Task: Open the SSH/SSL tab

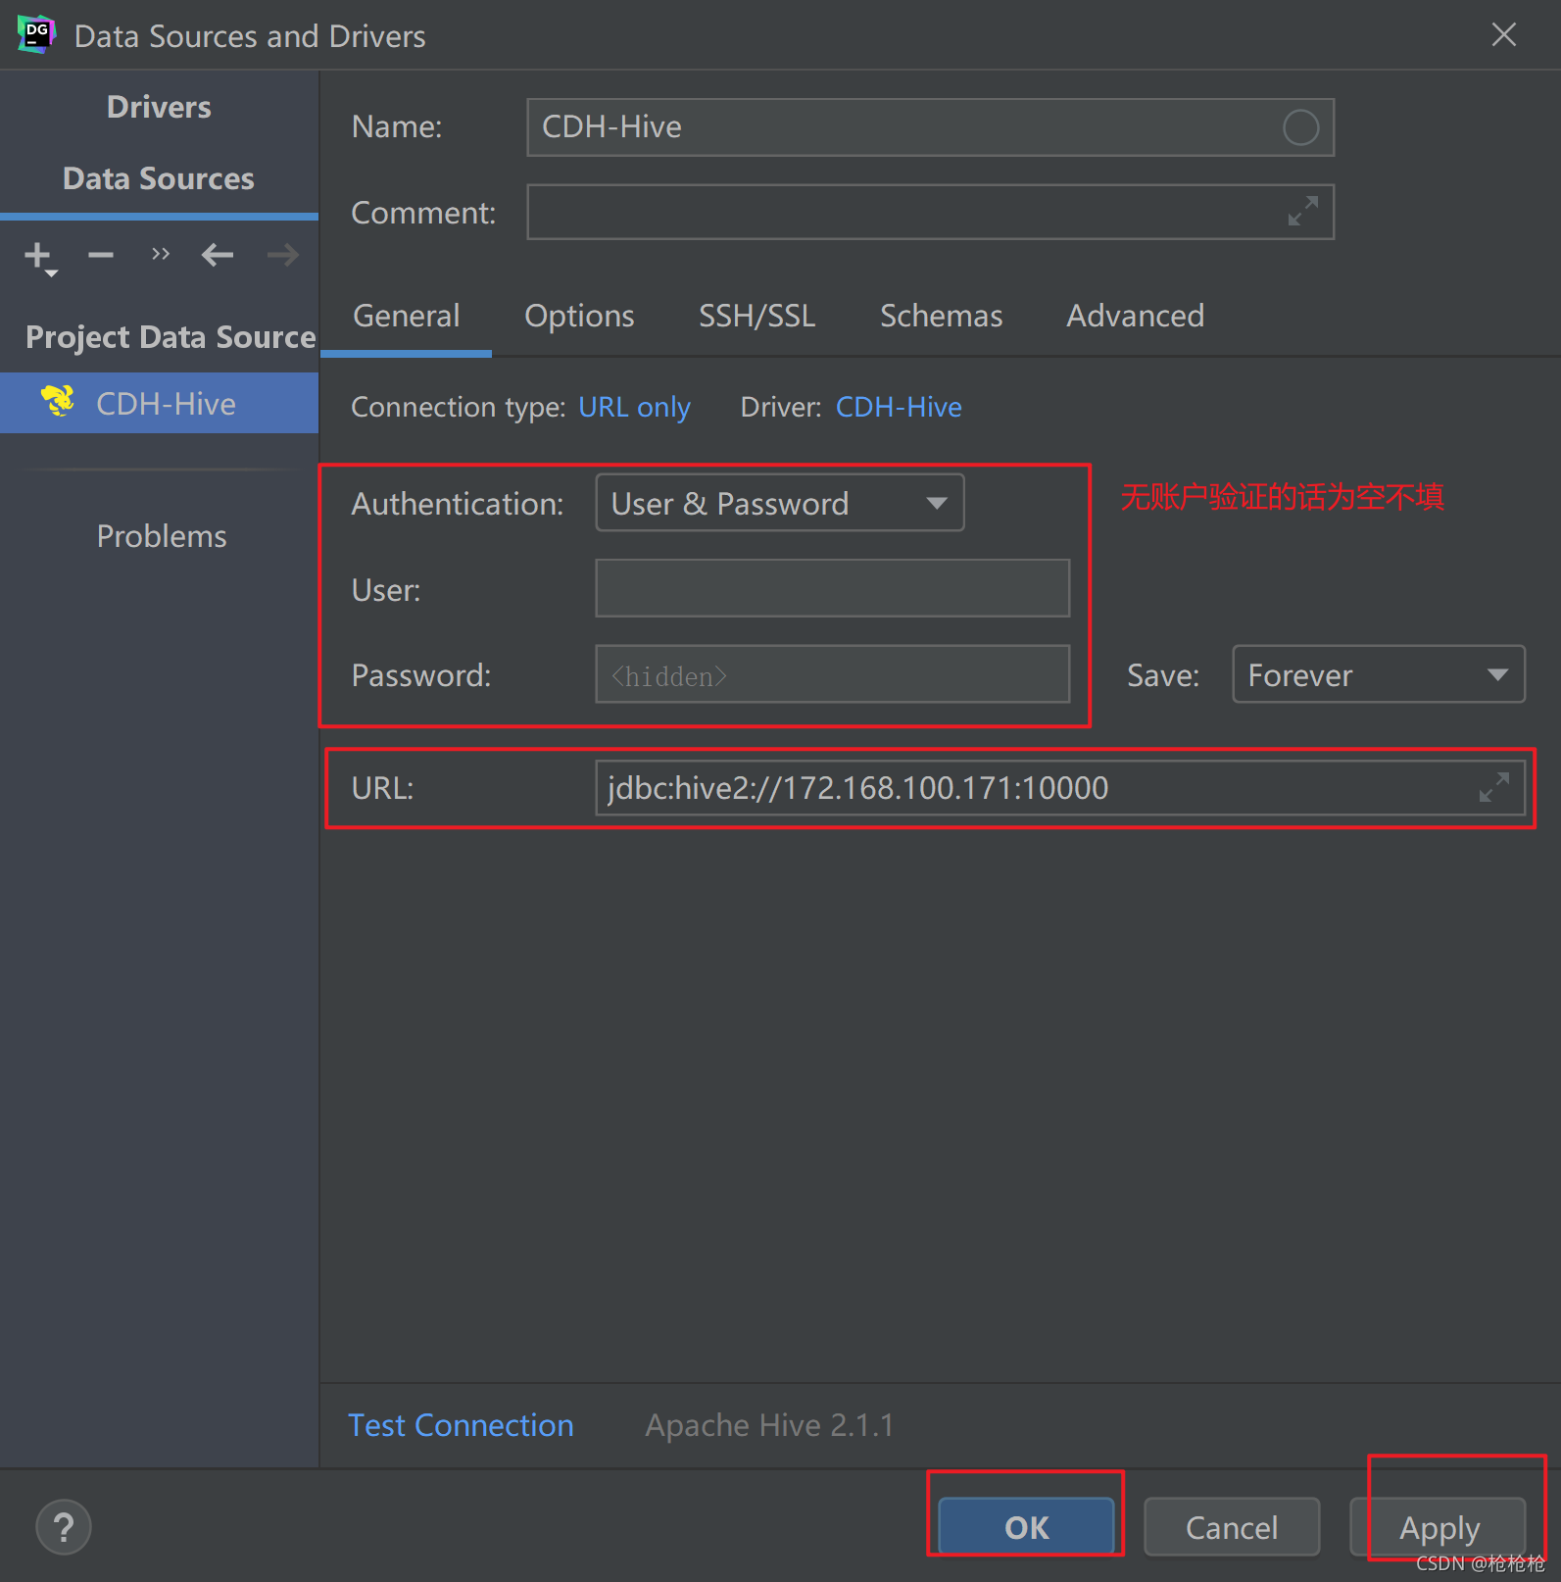Action: pyautogui.click(x=756, y=316)
